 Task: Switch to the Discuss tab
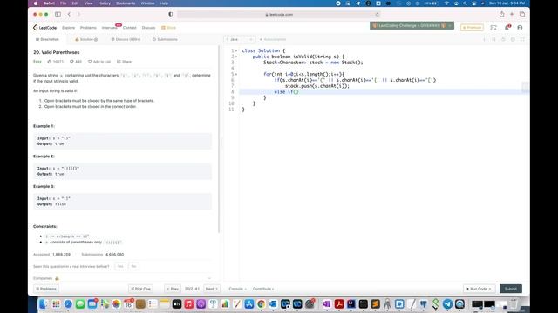click(126, 39)
